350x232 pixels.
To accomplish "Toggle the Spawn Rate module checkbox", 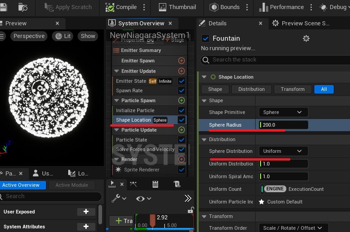I will [x=182, y=90].
